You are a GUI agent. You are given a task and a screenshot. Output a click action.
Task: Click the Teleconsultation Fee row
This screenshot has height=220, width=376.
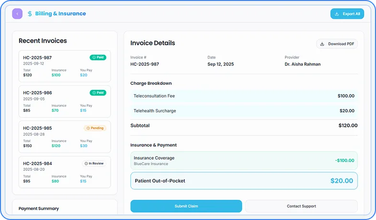pos(244,96)
